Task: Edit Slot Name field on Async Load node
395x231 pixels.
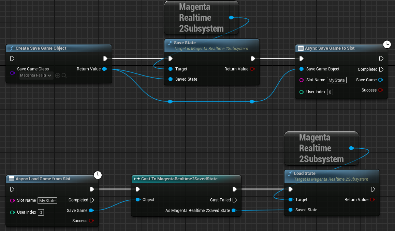Action: [47, 201]
